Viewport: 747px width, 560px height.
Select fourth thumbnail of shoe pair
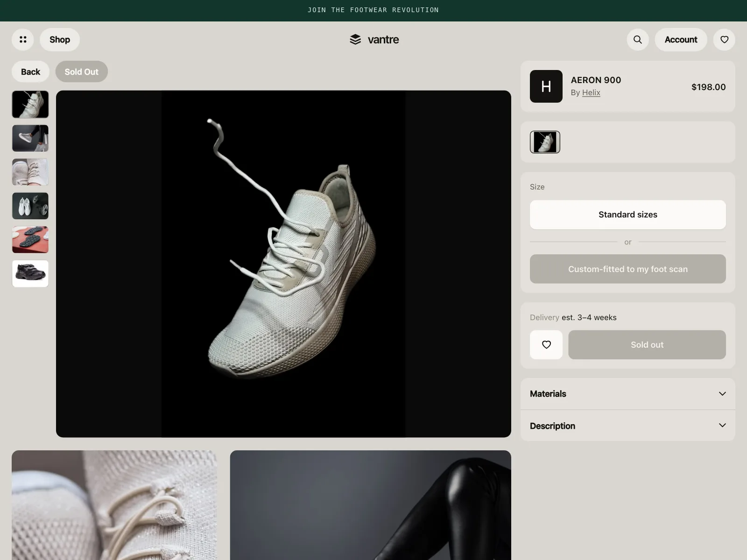click(x=30, y=206)
